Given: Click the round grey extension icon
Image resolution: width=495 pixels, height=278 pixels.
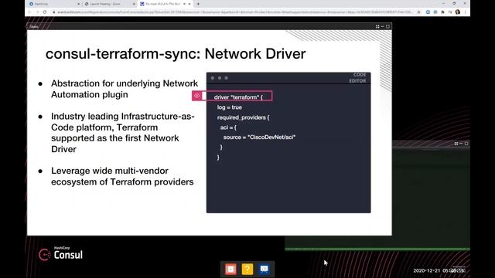Looking at the screenshot, I should (x=435, y=12).
